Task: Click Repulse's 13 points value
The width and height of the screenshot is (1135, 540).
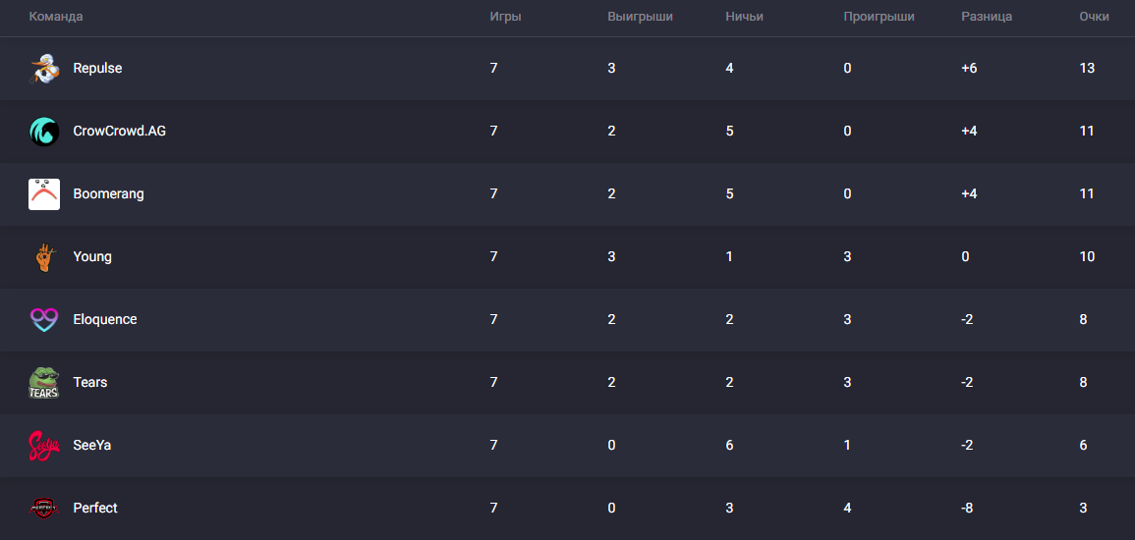Action: 1087,69
